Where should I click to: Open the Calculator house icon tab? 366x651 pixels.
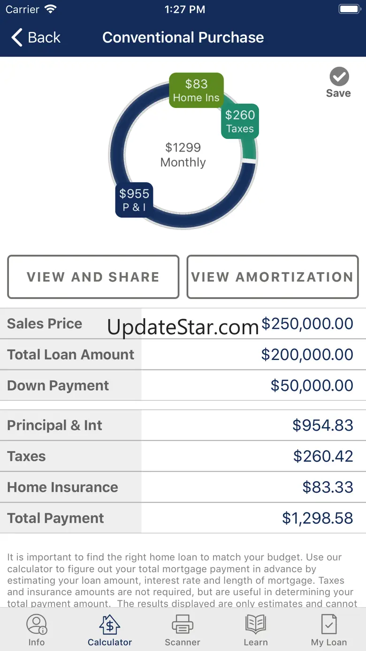pyautogui.click(x=110, y=625)
